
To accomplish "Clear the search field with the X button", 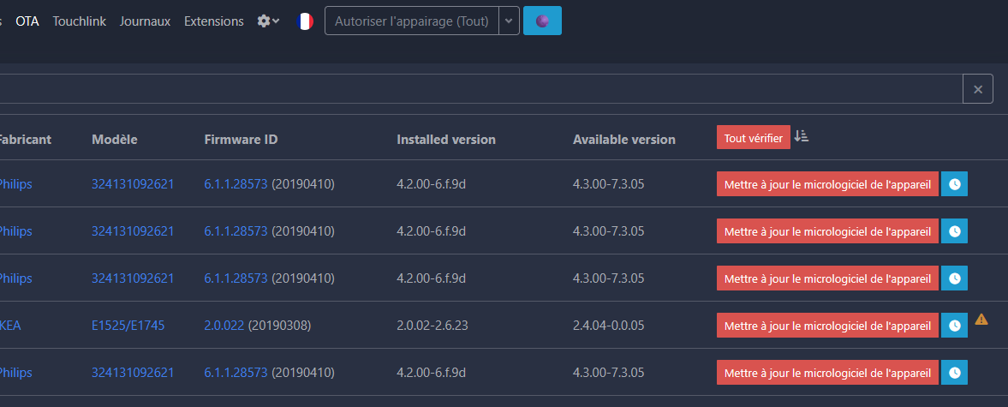I will coord(978,89).
